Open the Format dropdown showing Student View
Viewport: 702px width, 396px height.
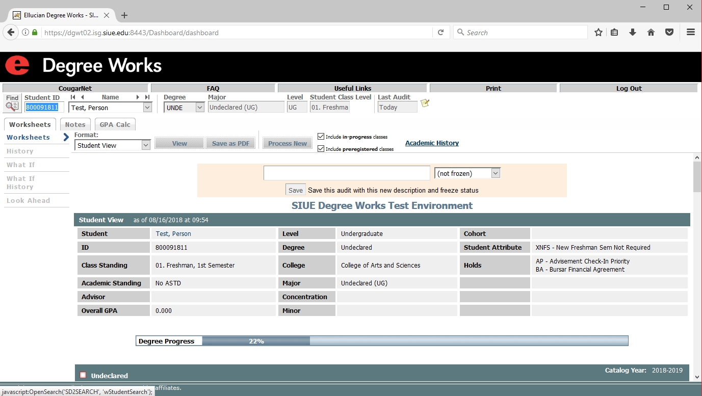point(113,145)
